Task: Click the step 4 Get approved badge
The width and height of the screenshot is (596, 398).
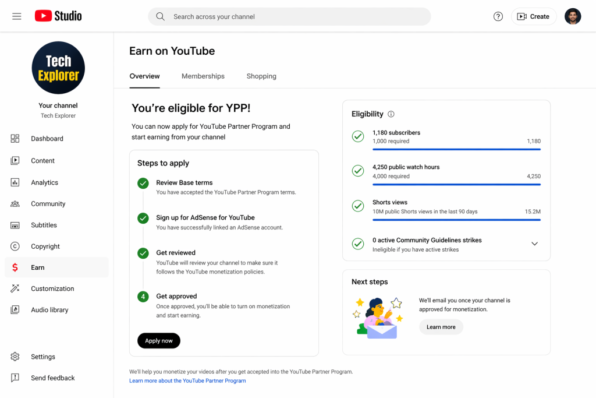Action: point(143,297)
